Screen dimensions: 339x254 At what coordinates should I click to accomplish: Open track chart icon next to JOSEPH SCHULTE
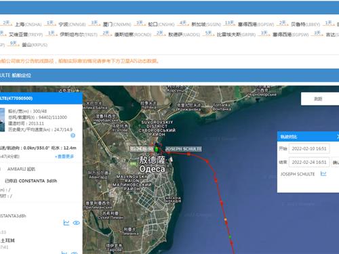click(323, 173)
